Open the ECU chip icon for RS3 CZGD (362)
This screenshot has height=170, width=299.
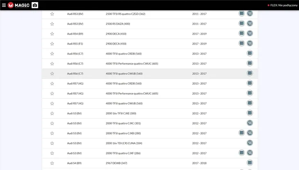[x=242, y=13]
